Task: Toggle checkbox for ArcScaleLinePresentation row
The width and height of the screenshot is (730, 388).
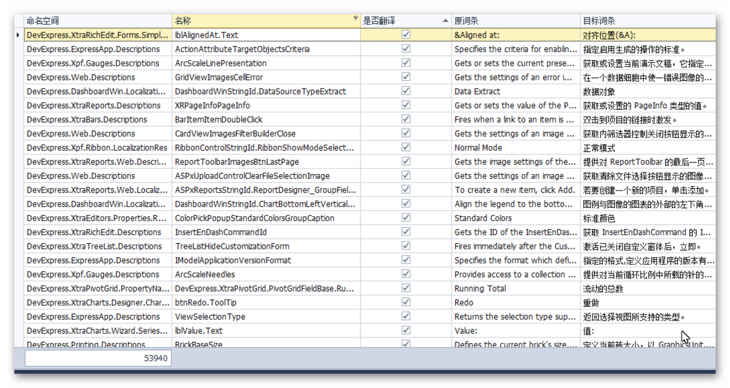Action: pos(406,63)
